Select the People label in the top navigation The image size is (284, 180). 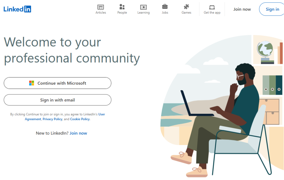click(x=122, y=12)
